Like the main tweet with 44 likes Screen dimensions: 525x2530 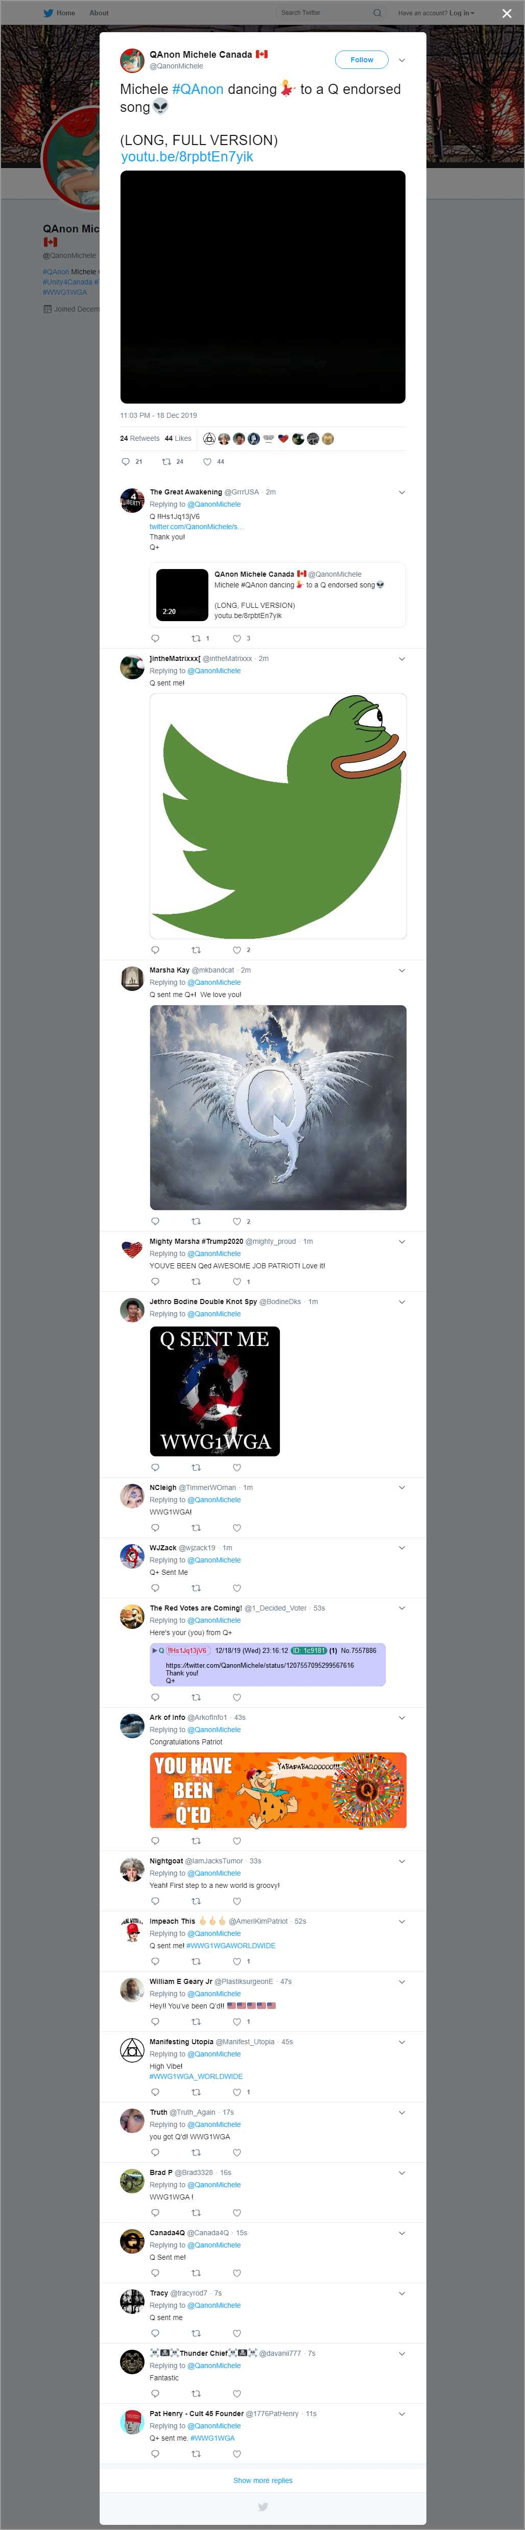207,462
